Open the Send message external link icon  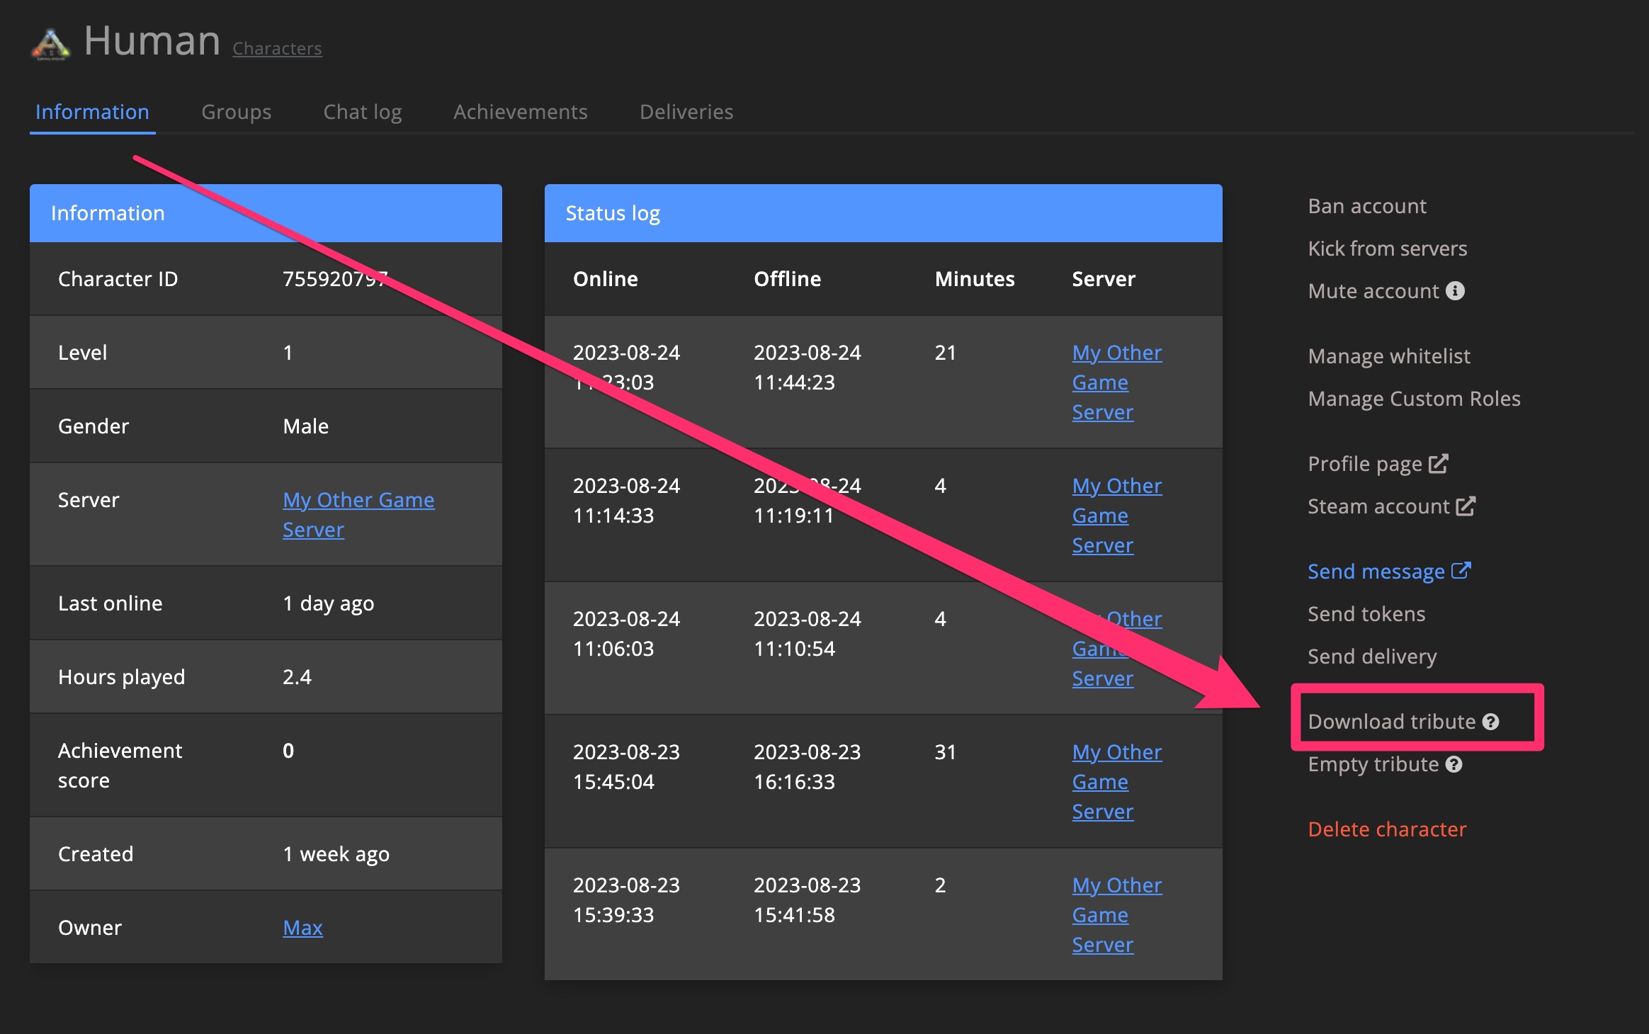[1460, 571]
